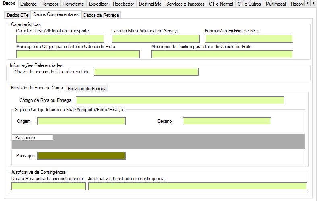317x201 pixels.
Task: Select the CT-e Normal tab
Action: 221,4
